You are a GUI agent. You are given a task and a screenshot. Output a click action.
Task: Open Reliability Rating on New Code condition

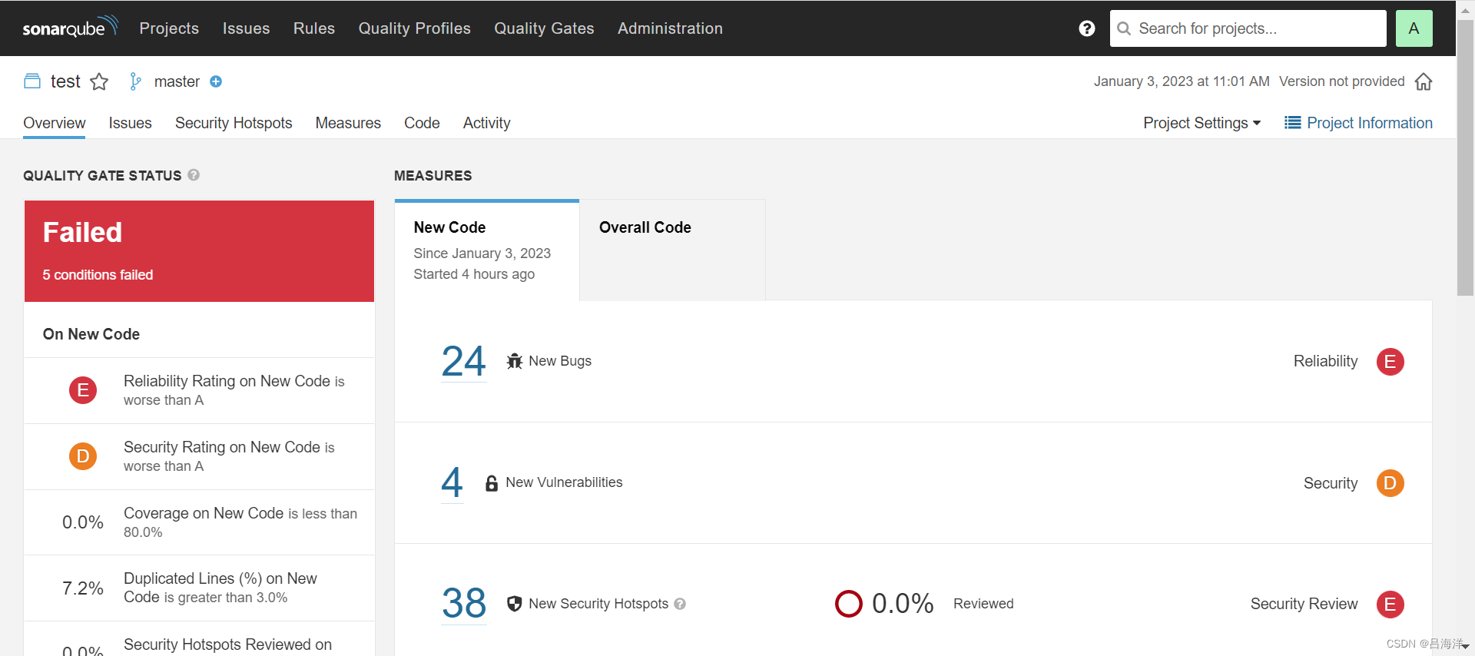coord(200,390)
